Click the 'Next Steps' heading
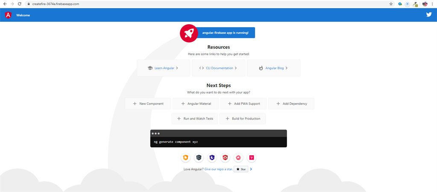This screenshot has width=437, height=192. pyautogui.click(x=219, y=86)
